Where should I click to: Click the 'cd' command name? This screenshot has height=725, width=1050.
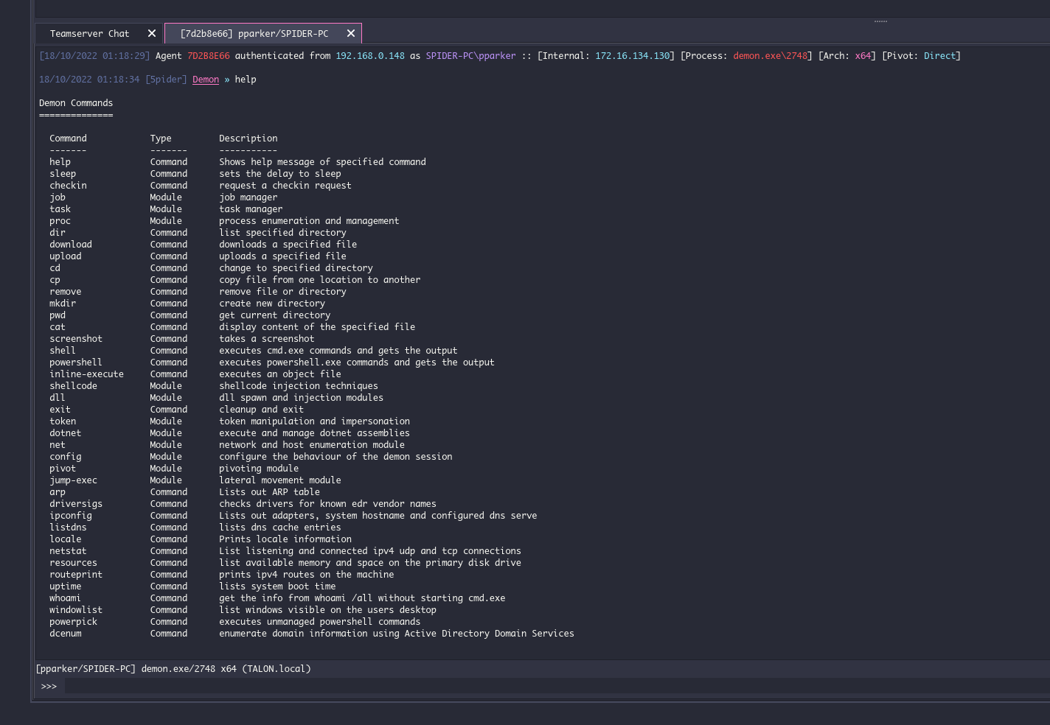55,268
